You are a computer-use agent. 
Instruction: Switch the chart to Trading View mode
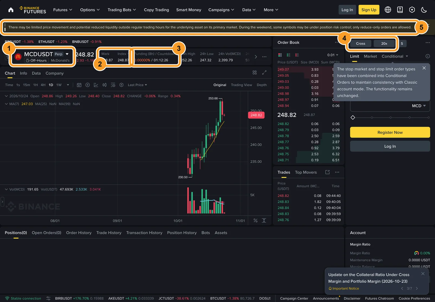click(241, 85)
